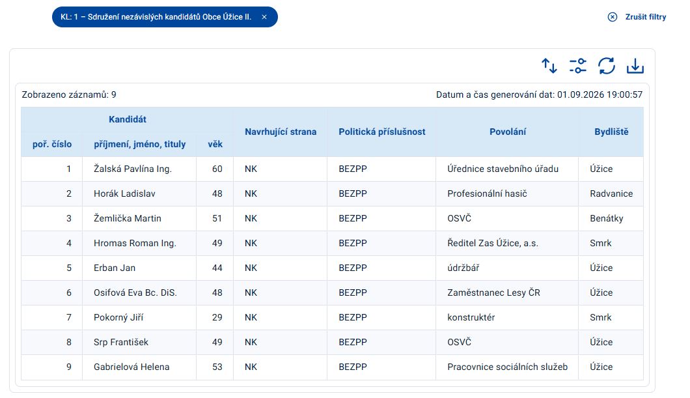Sort by příjmení, jméno, tituly header
Viewport: 690px width, 398px height.
tap(139, 144)
